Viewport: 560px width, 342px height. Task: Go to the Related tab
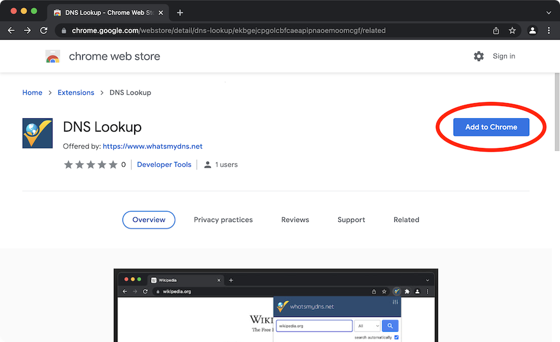[406, 220]
